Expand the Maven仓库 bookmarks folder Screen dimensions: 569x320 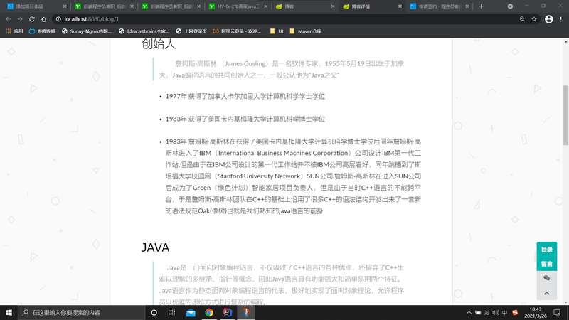[306, 31]
